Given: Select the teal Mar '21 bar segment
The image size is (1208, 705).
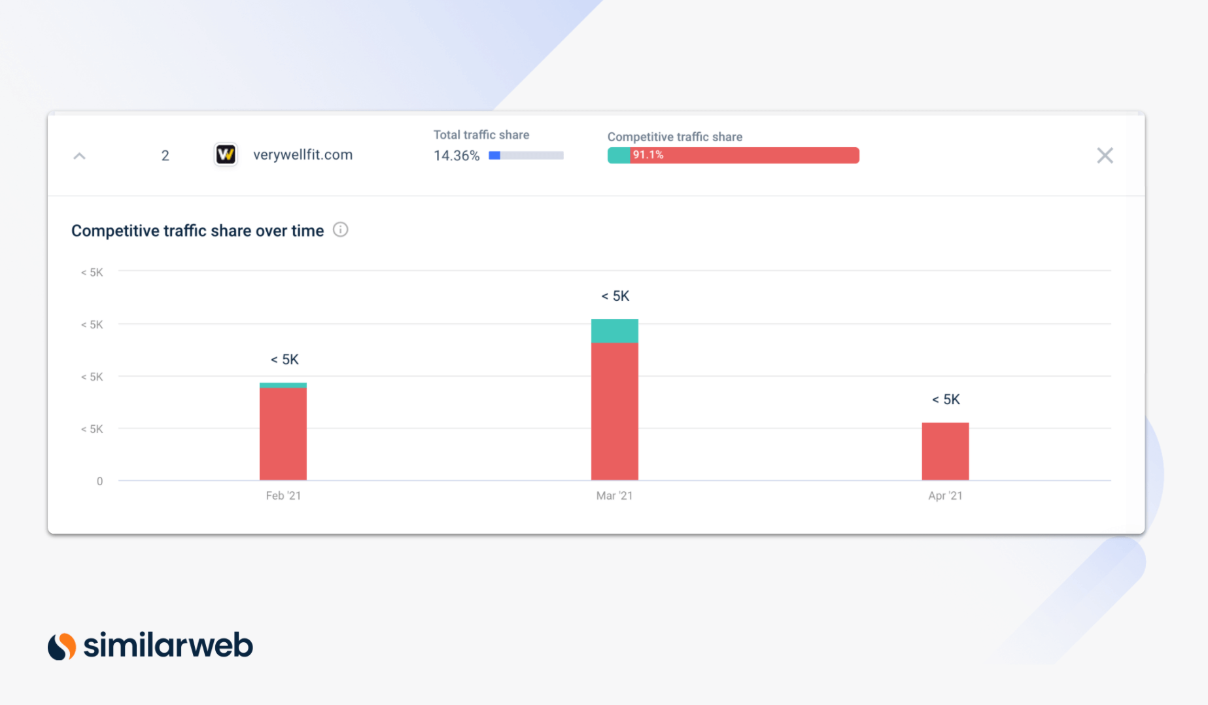Looking at the screenshot, I should point(615,331).
